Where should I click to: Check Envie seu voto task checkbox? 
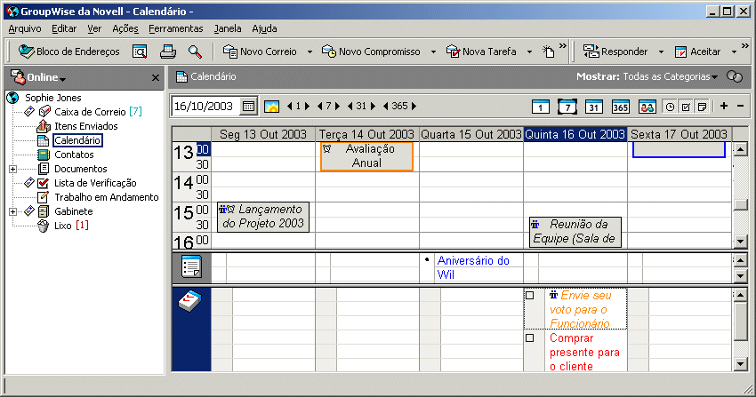[530, 296]
